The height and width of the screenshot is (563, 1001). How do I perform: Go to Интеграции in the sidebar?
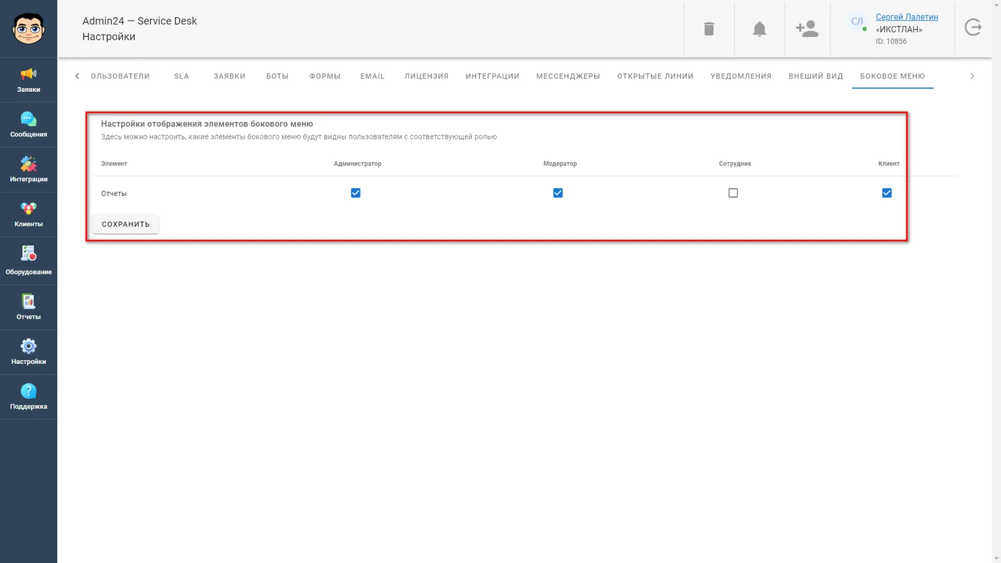(x=29, y=170)
